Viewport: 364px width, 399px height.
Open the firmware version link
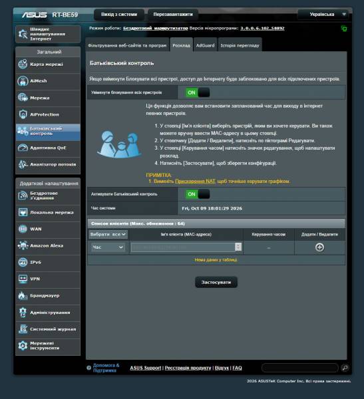262,28
